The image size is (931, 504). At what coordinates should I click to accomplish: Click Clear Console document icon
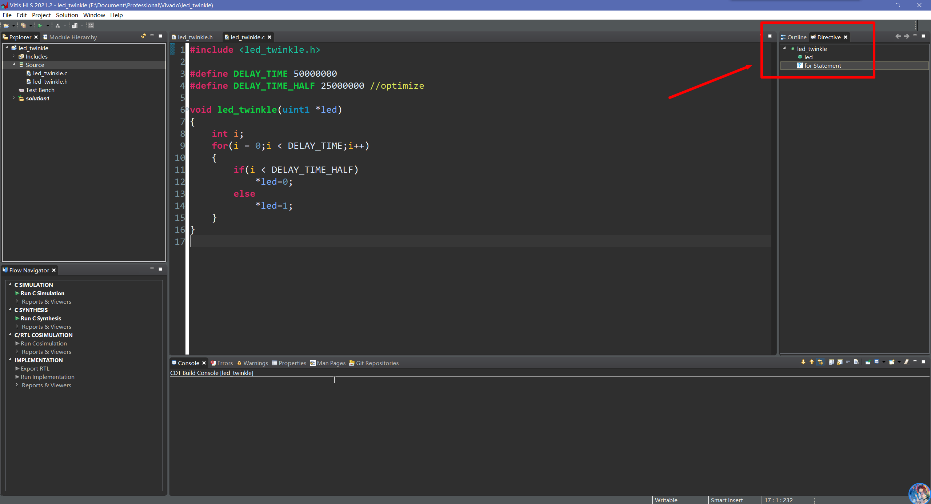pos(856,362)
